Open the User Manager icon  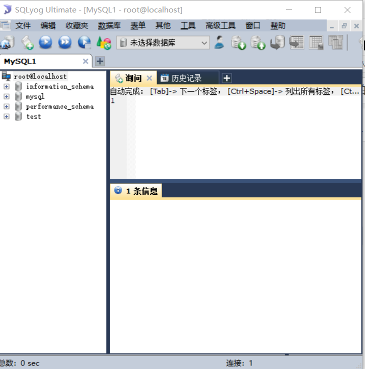coord(219,42)
